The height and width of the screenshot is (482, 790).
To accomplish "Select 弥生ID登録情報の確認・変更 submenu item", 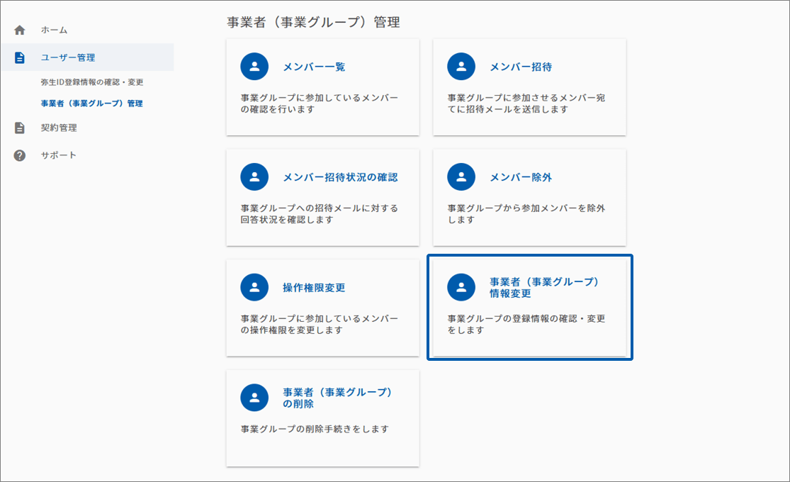I will (92, 82).
